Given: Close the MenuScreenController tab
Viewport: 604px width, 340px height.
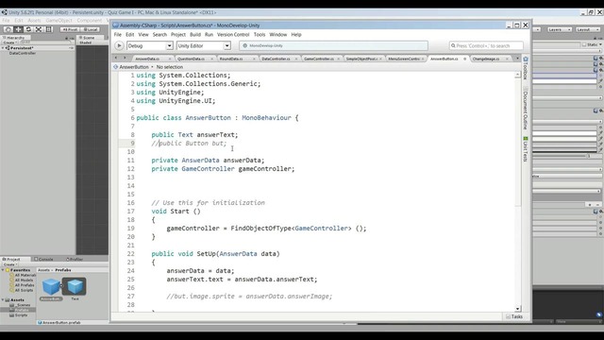Looking at the screenshot, I should 423,59.
